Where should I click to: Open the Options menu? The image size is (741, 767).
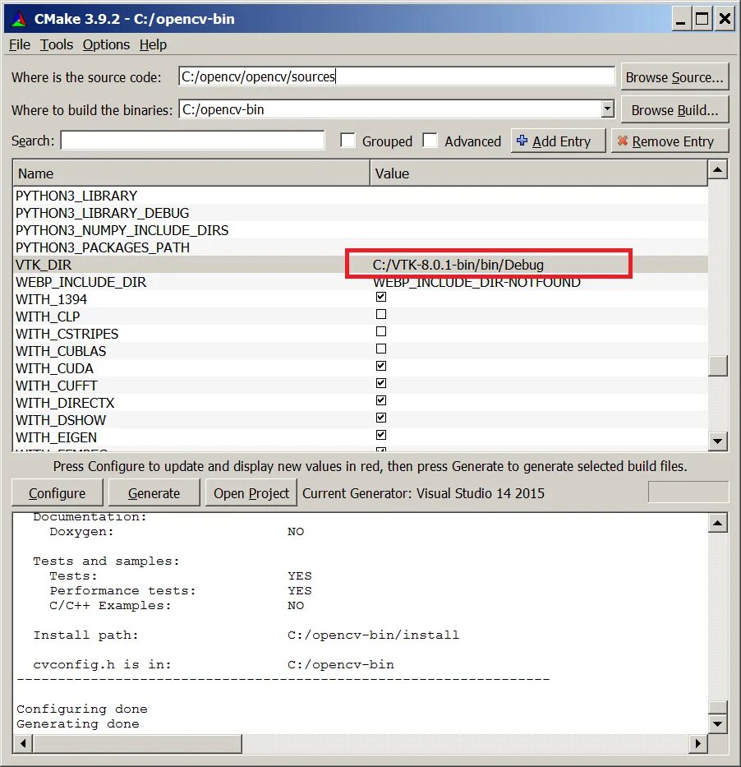point(106,44)
